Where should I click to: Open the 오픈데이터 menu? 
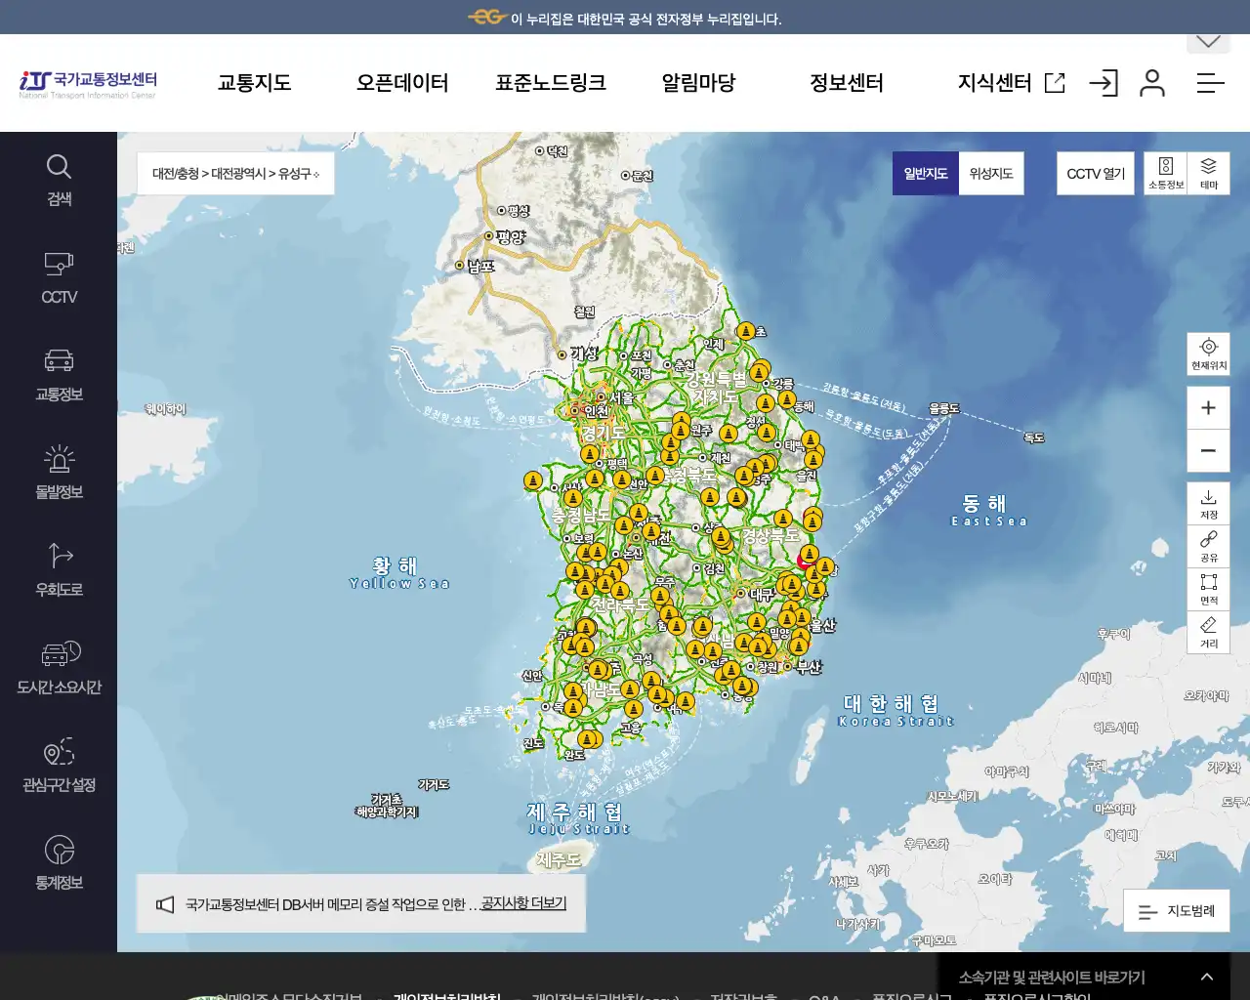(x=403, y=83)
